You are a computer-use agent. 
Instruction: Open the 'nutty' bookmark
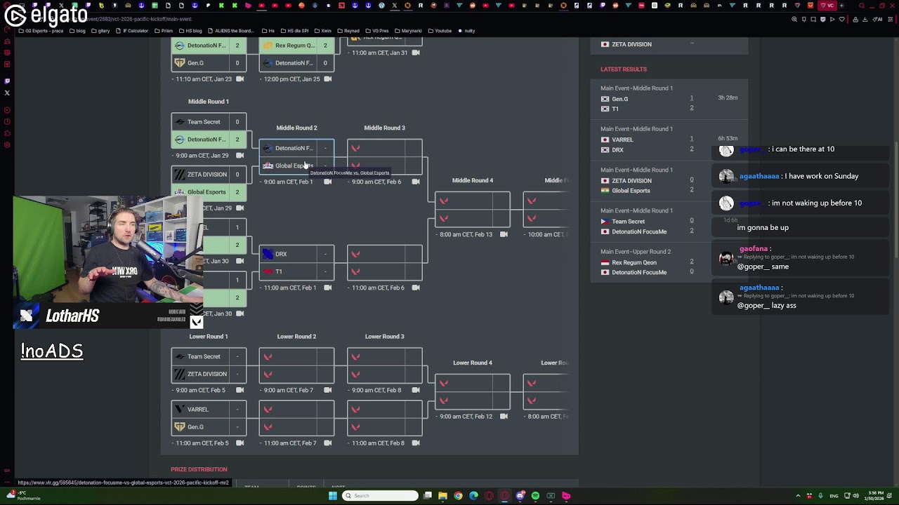[466, 31]
